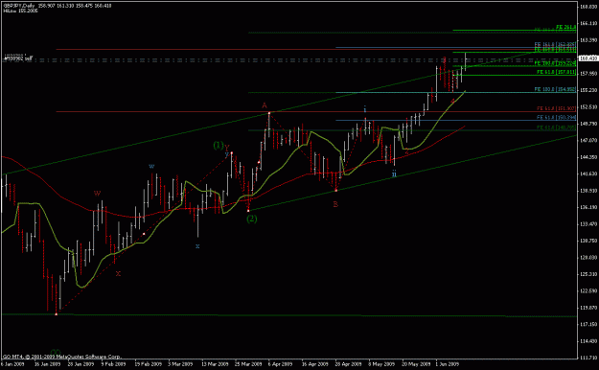
Task: Click the sell pending order label
Action: click(18, 58)
